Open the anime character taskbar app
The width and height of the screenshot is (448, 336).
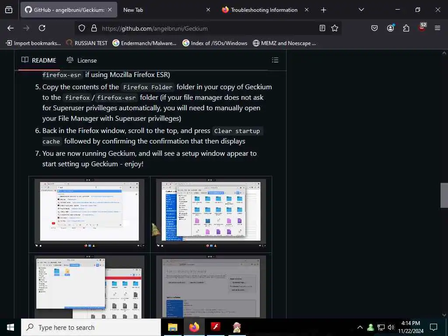pyautogui.click(x=237, y=327)
